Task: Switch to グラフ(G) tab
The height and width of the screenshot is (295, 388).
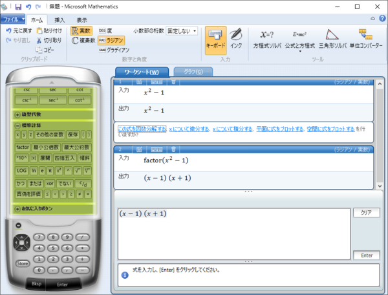Action: pyautogui.click(x=193, y=72)
